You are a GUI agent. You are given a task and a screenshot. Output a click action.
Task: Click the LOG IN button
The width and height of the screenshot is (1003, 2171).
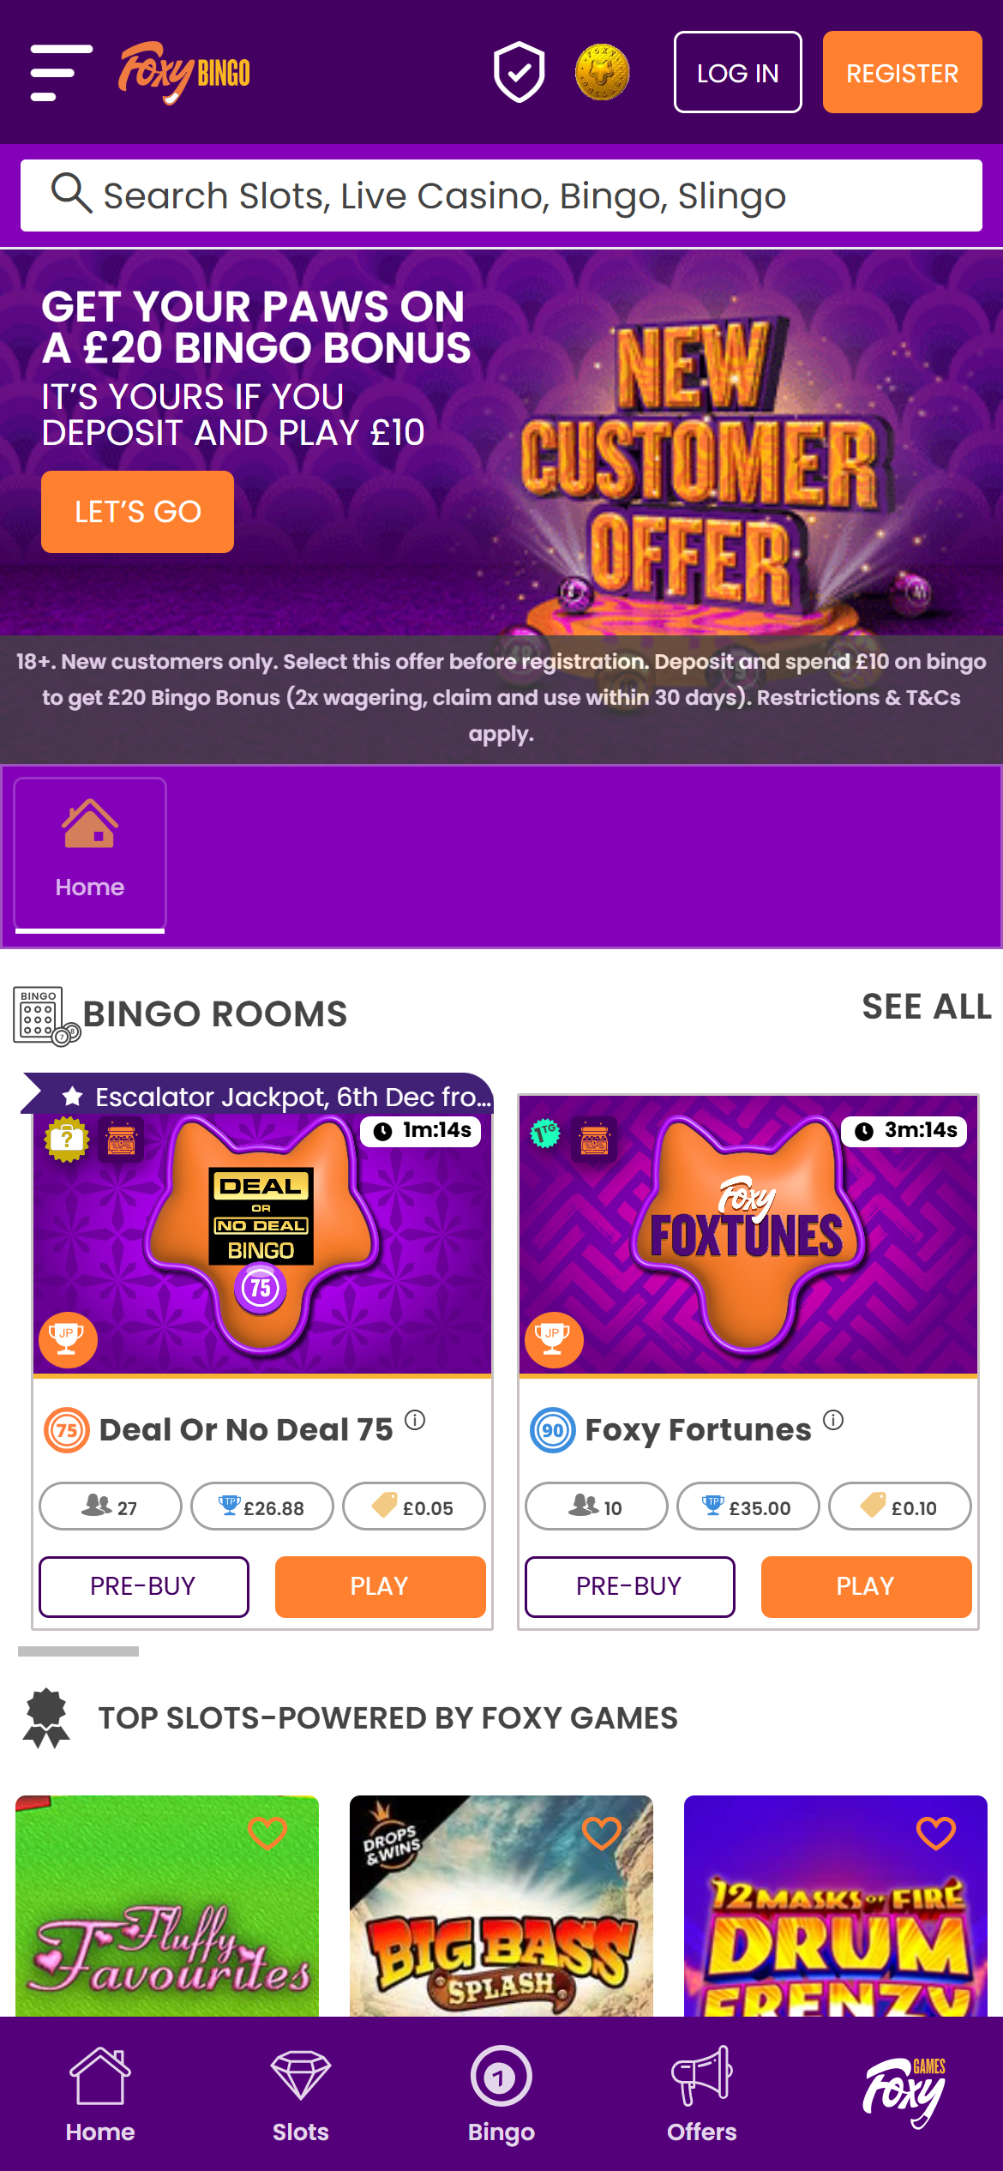click(x=738, y=72)
